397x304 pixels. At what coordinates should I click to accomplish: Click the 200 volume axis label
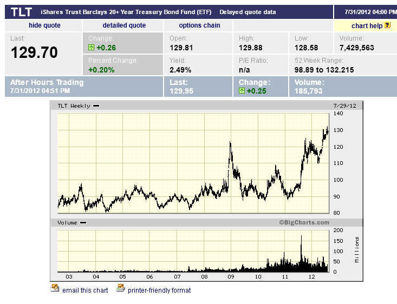tap(338, 230)
